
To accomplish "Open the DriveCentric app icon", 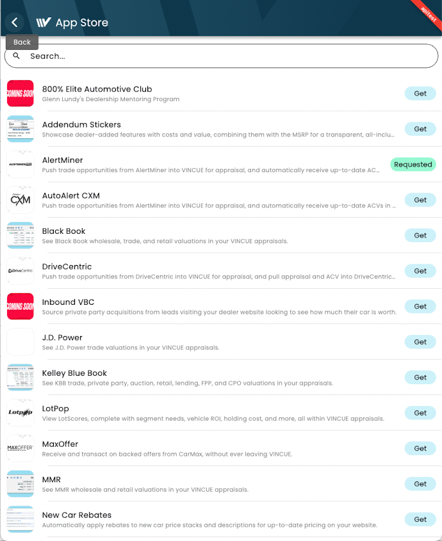I will tap(20, 270).
